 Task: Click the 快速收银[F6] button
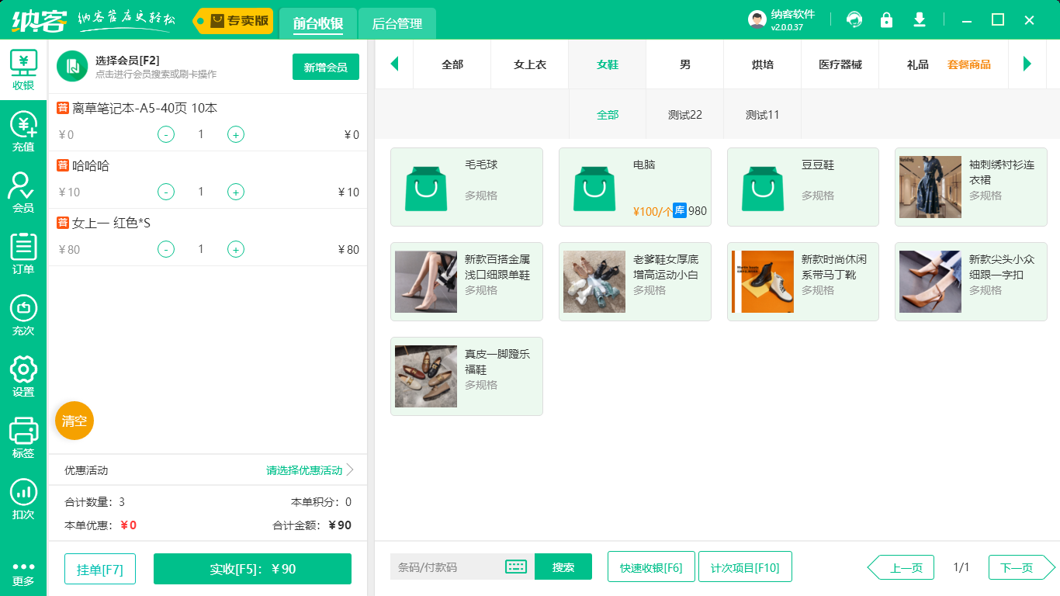tap(651, 567)
